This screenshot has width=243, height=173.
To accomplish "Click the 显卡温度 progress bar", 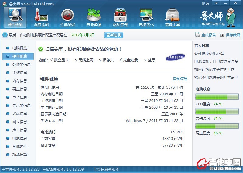I will pyautogui.click(x=217, y=111).
